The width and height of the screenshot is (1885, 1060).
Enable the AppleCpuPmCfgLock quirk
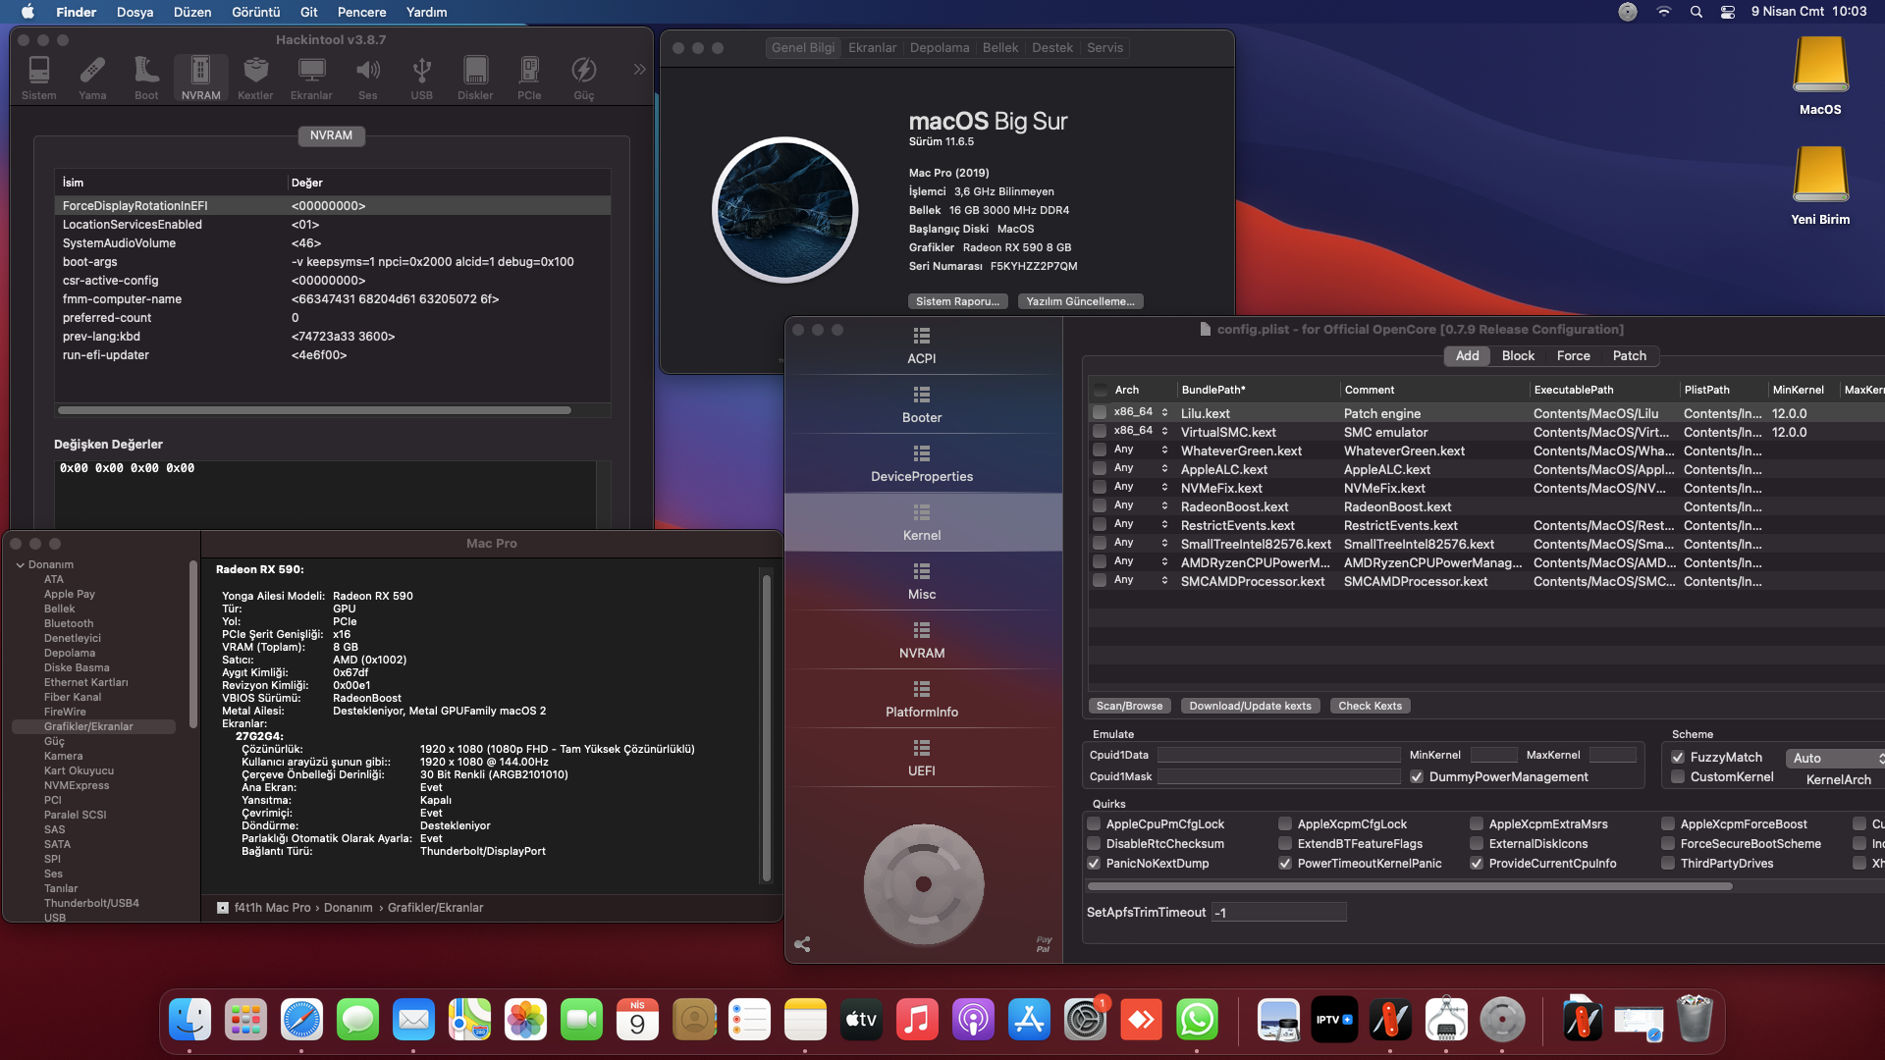click(1094, 824)
